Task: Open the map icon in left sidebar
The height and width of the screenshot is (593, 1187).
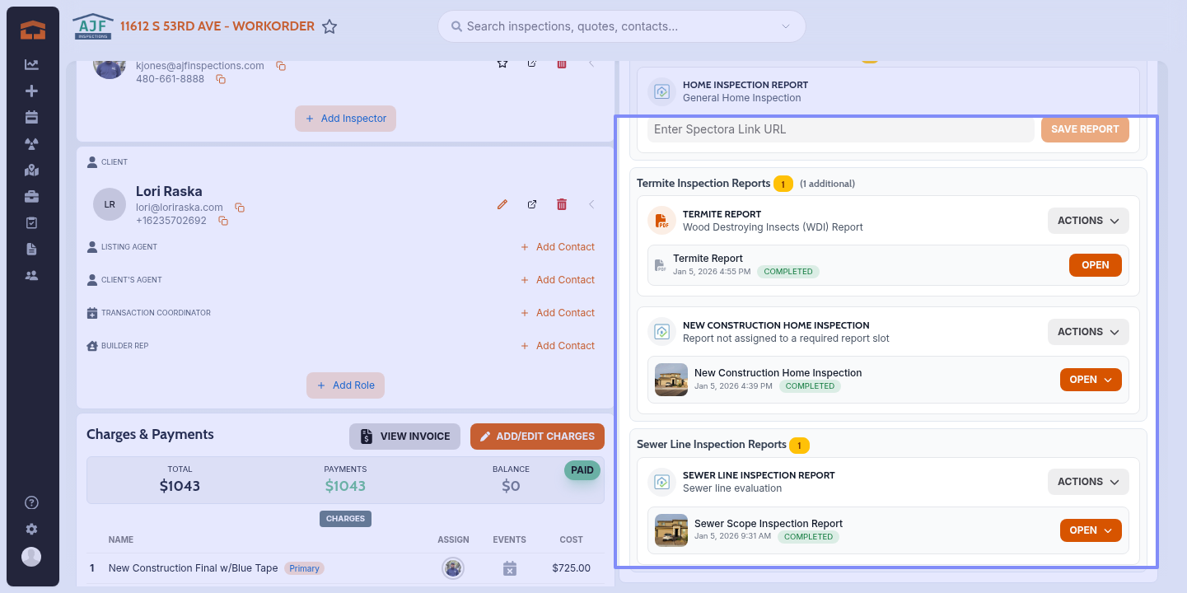Action: click(31, 170)
